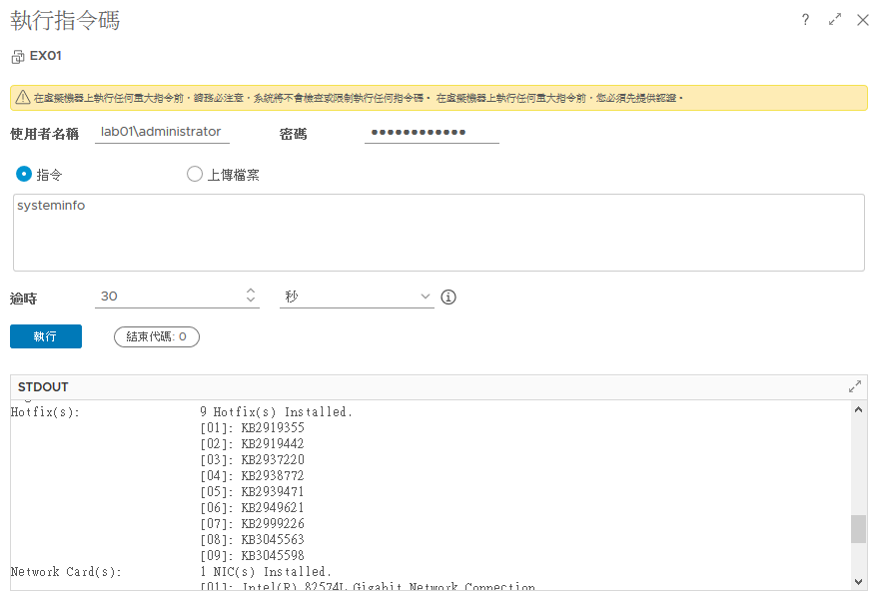Click the STDOUT scroll down arrow

pyautogui.click(x=858, y=581)
